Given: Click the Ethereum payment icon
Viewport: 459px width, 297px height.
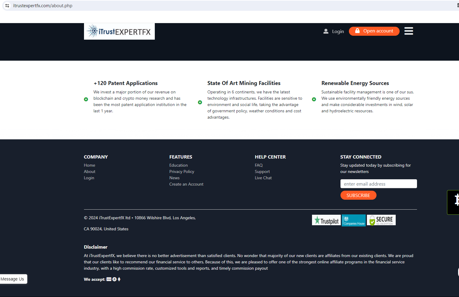Looking at the screenshot, I should tap(119, 279).
